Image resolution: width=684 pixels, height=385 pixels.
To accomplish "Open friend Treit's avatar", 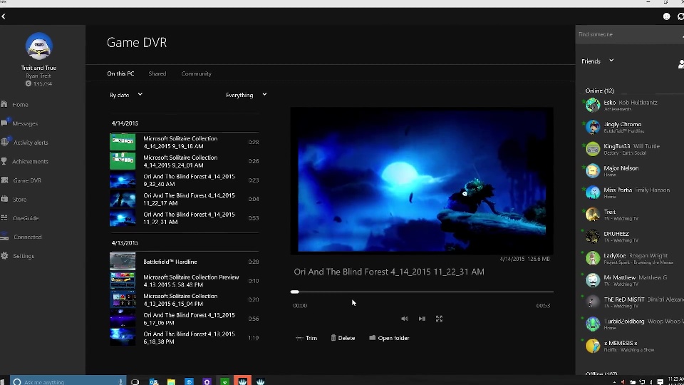I will tap(592, 215).
